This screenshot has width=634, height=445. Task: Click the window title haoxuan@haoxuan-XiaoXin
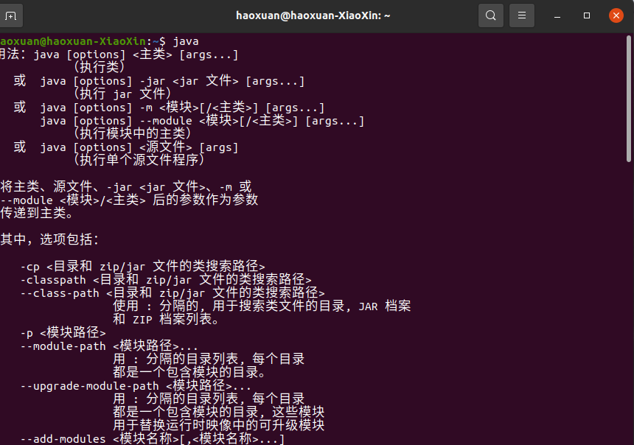pyautogui.click(x=313, y=15)
